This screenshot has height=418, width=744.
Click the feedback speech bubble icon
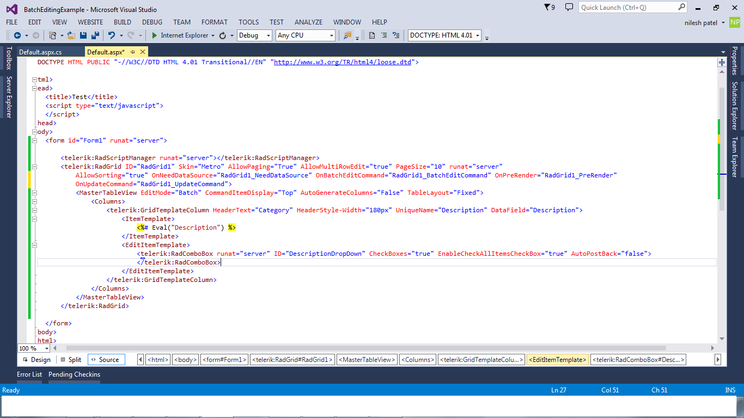tap(569, 7)
